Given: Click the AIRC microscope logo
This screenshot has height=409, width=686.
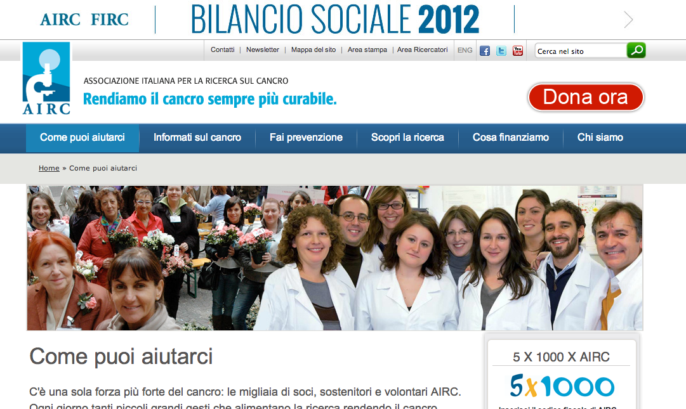Looking at the screenshot, I should (x=46, y=79).
